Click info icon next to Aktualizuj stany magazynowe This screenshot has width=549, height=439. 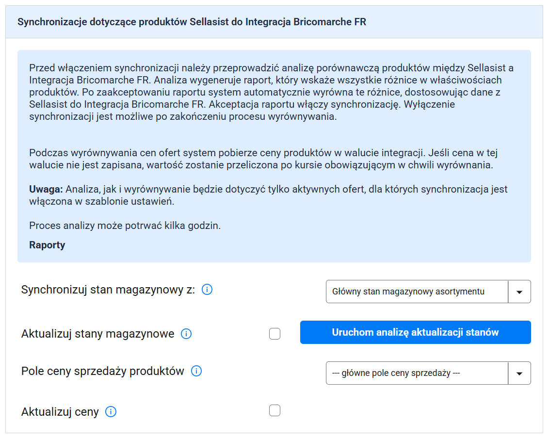point(186,334)
